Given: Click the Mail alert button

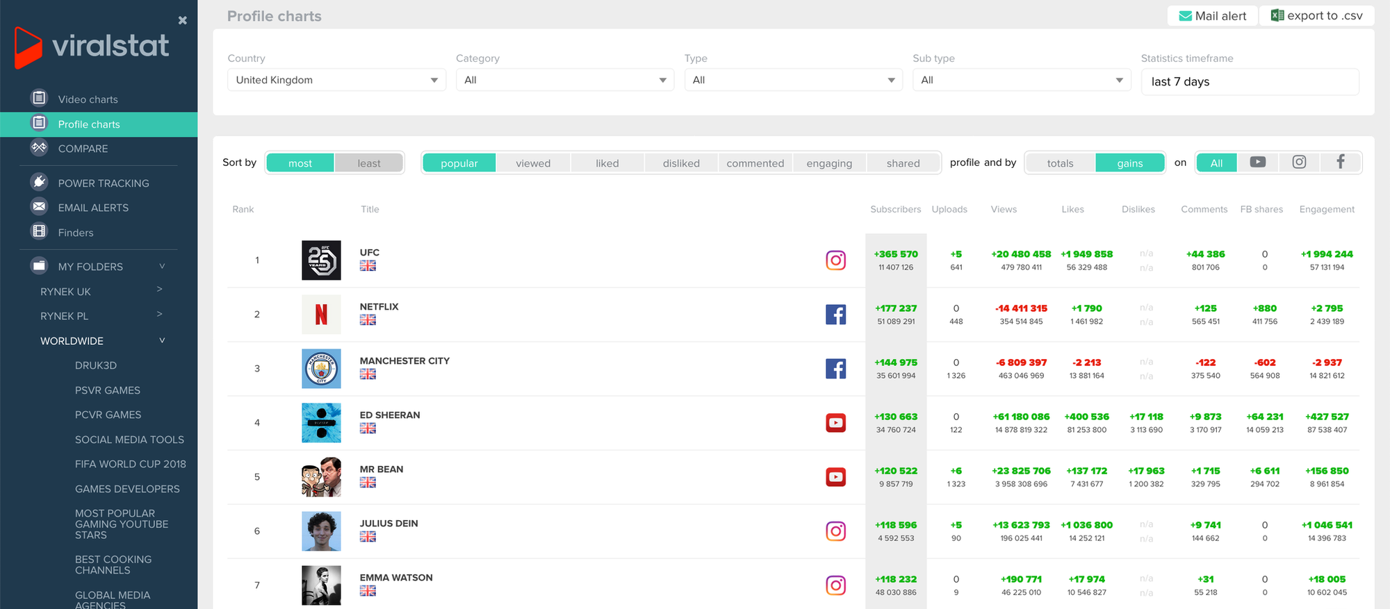Looking at the screenshot, I should (1213, 16).
